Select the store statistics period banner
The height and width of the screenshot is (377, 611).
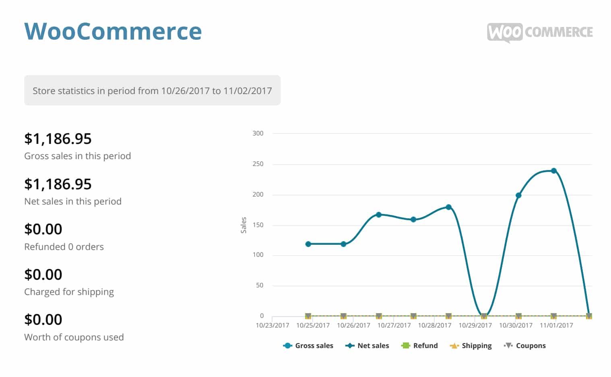point(152,90)
